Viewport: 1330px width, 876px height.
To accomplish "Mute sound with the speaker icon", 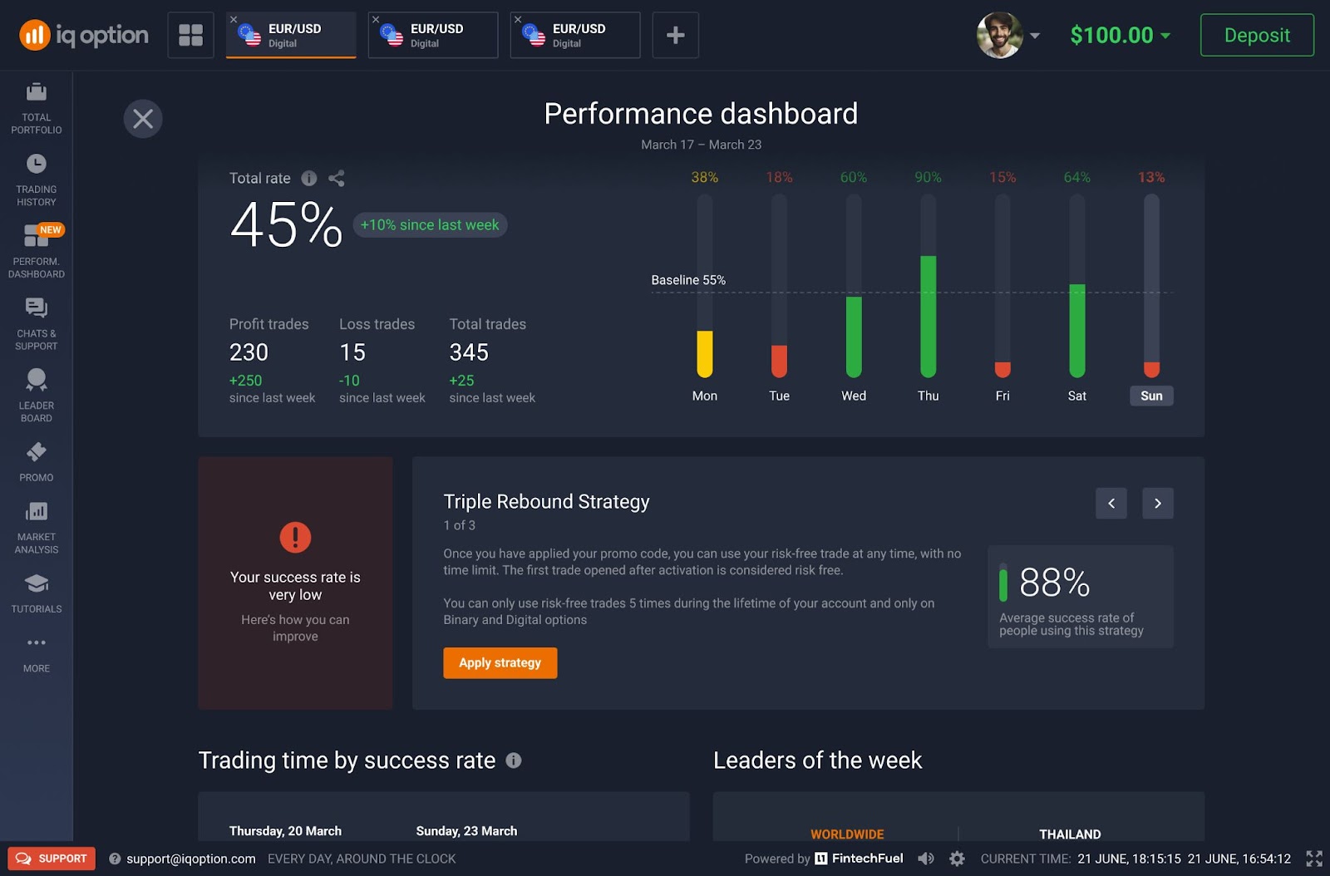I will (926, 859).
